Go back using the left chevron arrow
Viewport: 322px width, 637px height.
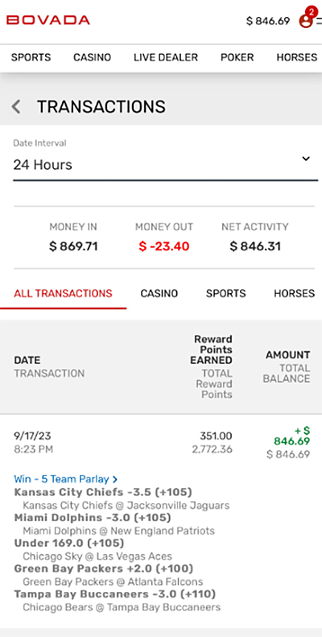pyautogui.click(x=16, y=107)
